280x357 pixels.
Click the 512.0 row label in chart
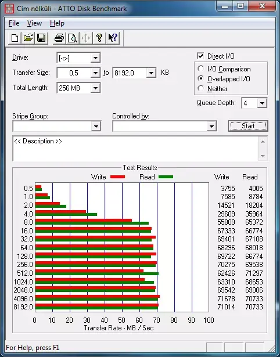(x=25, y=273)
